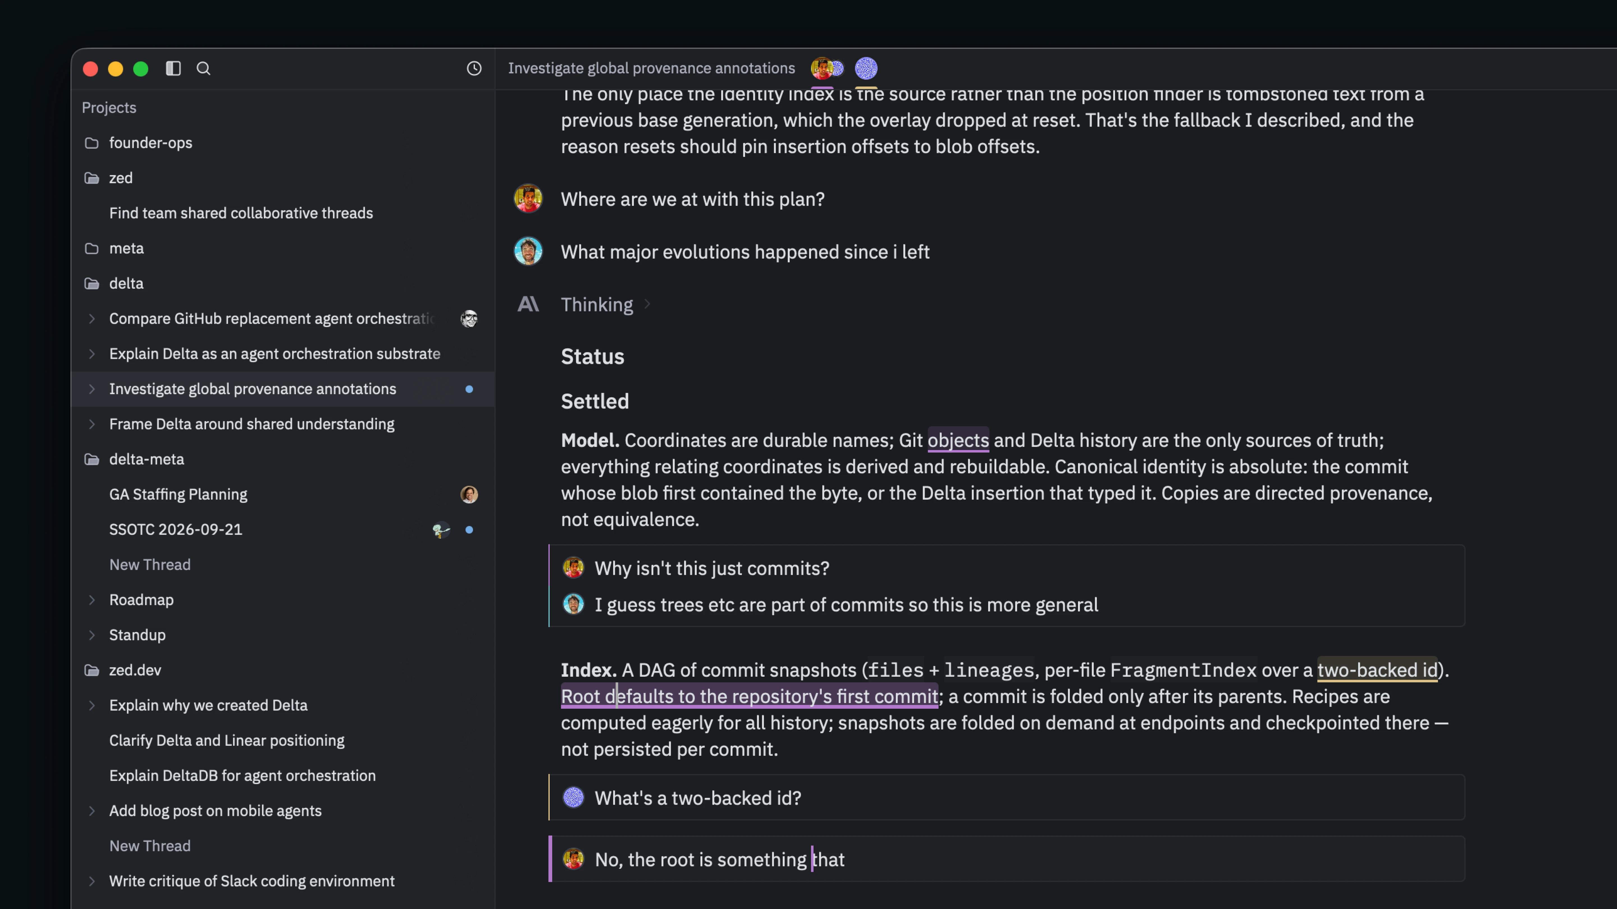The image size is (1617, 909).
Task: Click into the No, the root reply field
Action: point(1007,859)
